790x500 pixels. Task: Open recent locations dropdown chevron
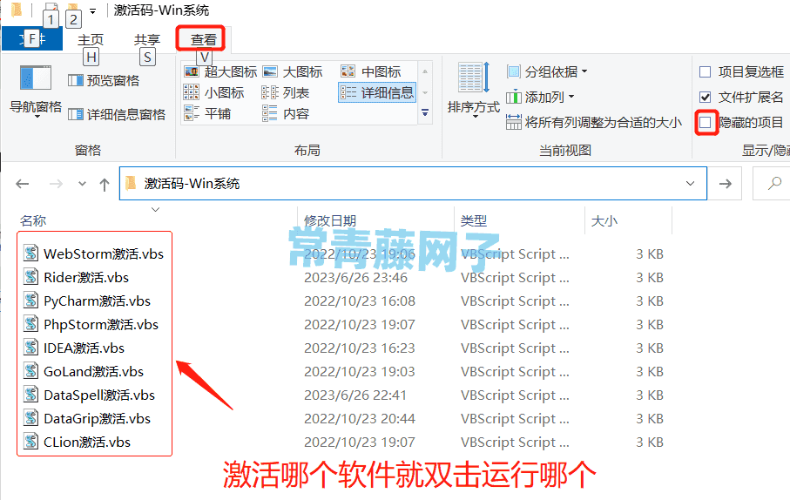(82, 184)
